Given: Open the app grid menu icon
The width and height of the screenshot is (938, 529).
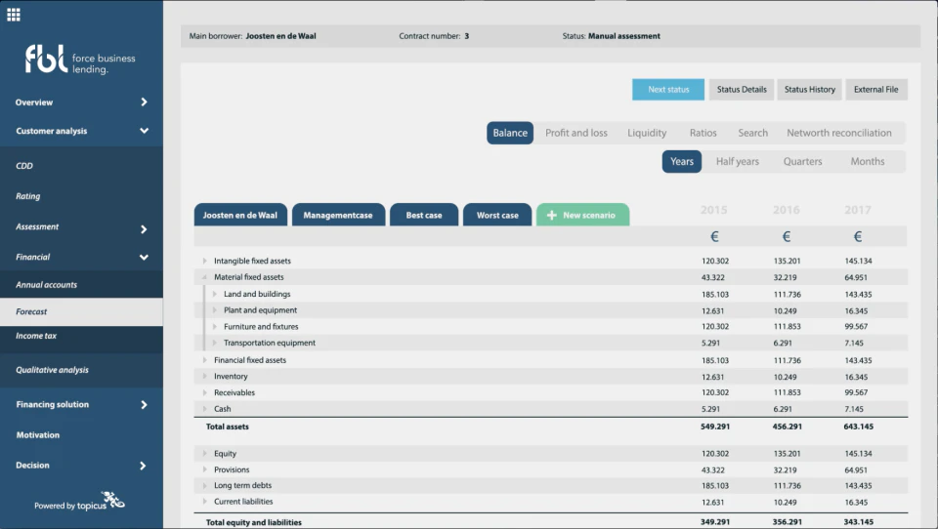Looking at the screenshot, I should (14, 15).
